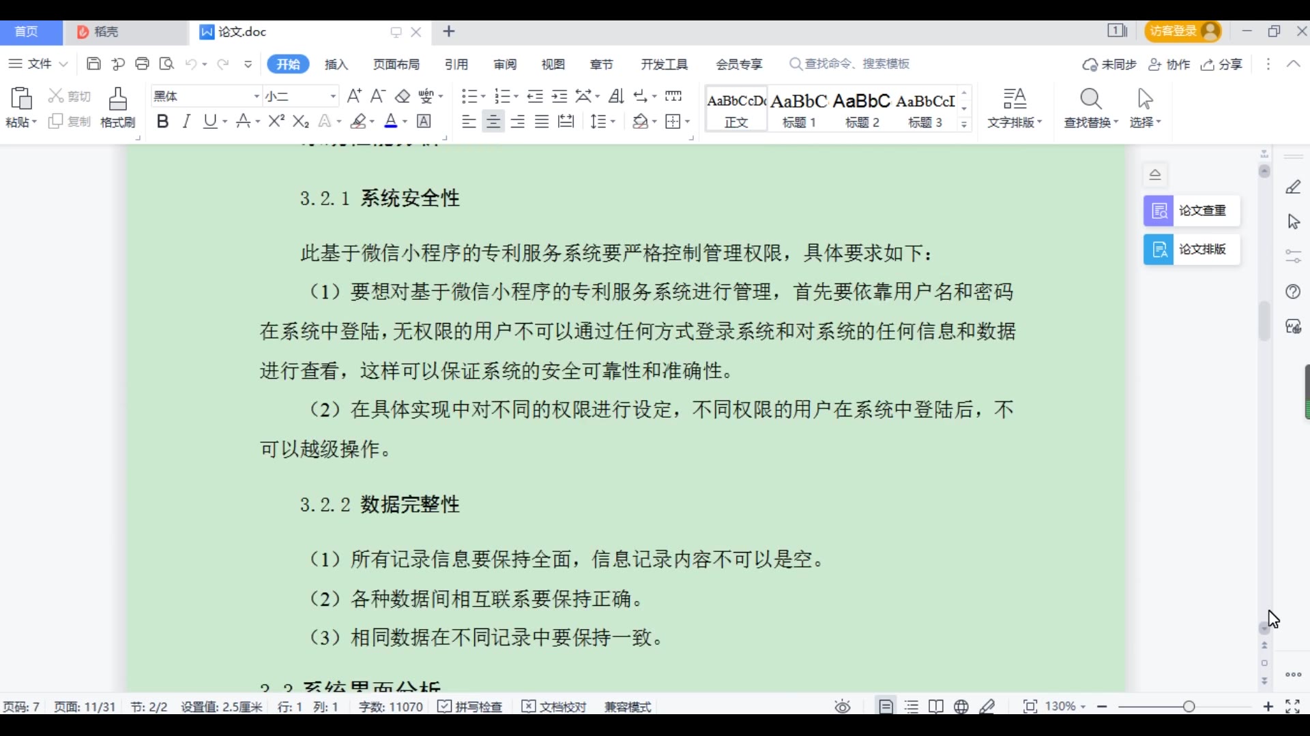Viewport: 1310px width, 736px height.
Task: Click the clear formatting eraser icon
Action: 403,96
